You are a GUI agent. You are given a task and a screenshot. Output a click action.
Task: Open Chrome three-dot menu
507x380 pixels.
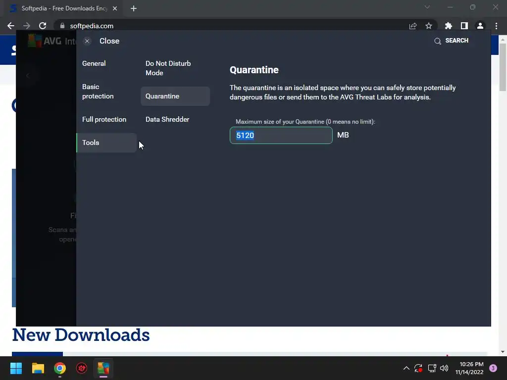point(496,26)
